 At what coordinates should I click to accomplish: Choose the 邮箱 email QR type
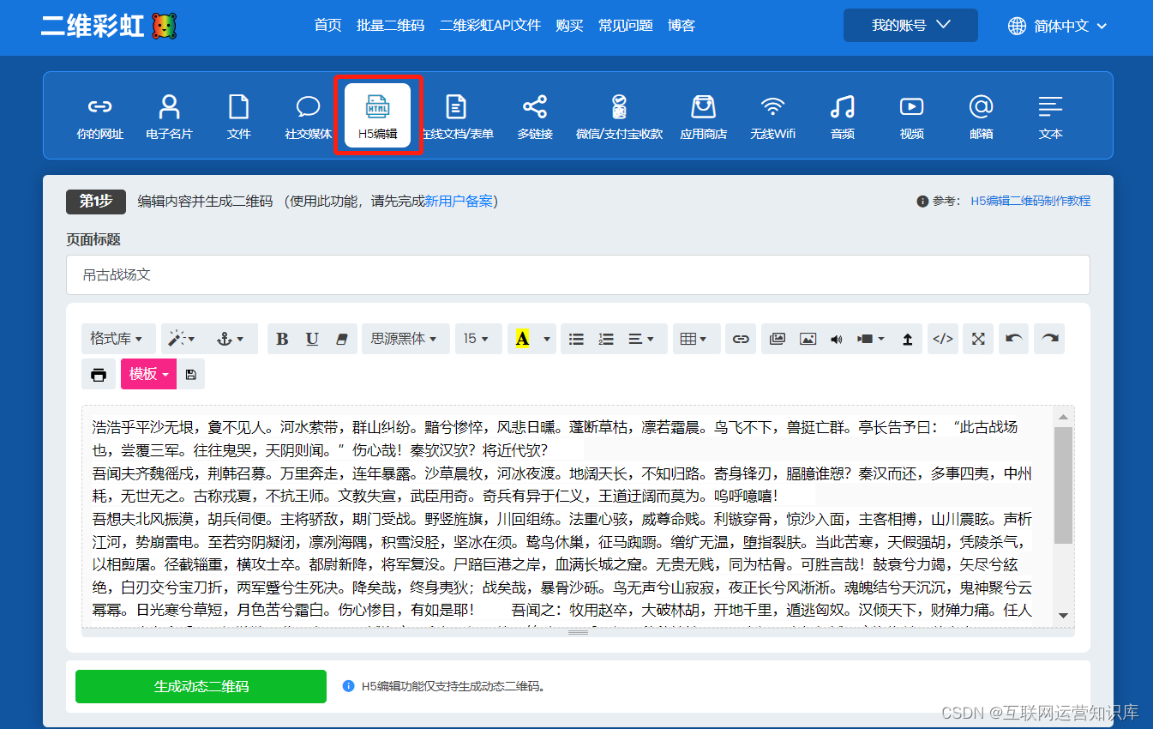982,117
